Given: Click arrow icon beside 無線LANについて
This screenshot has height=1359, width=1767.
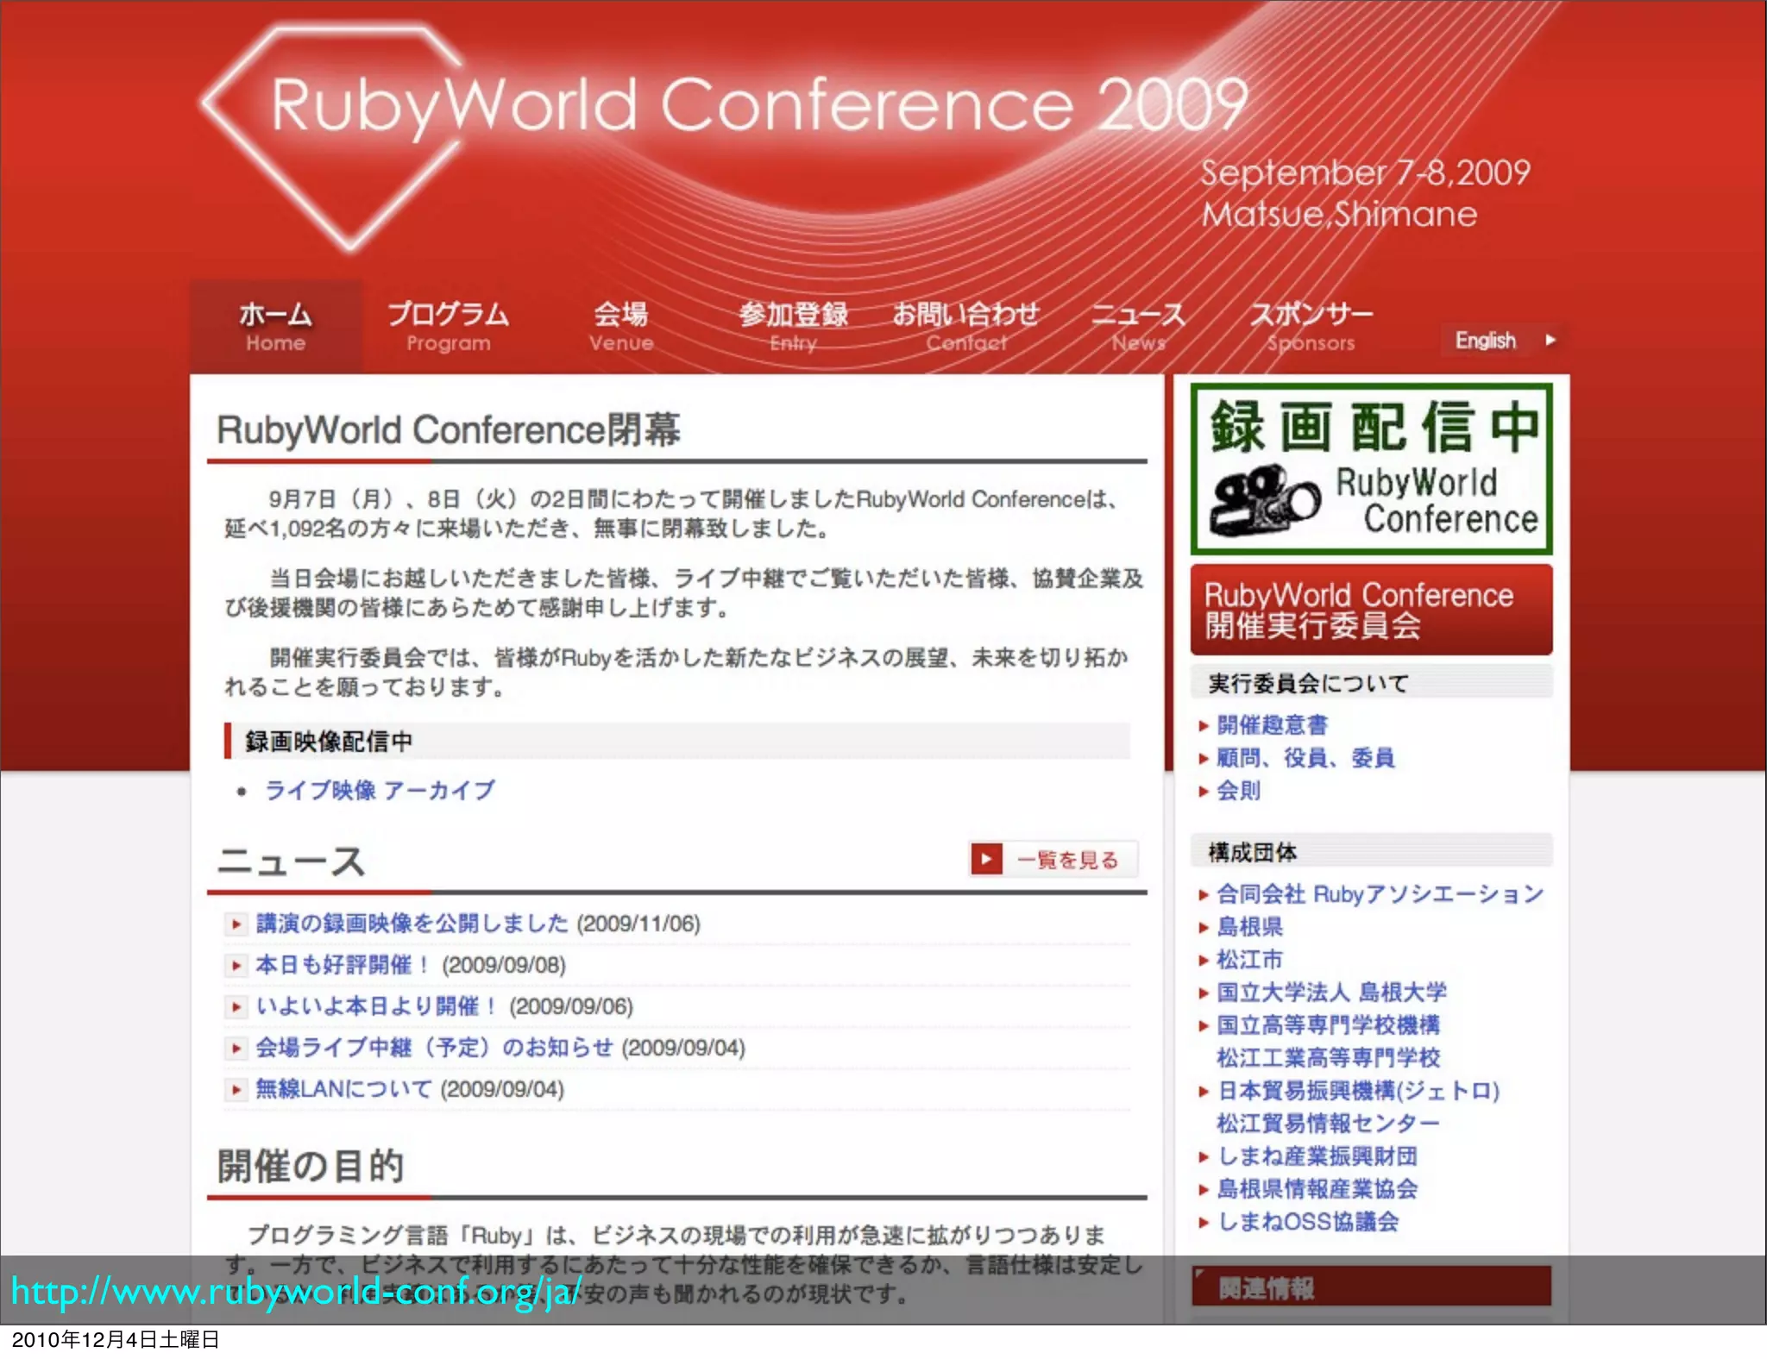Looking at the screenshot, I should tap(235, 1090).
